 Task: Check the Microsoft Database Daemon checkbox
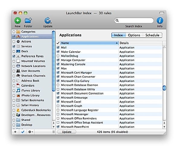(58, 85)
